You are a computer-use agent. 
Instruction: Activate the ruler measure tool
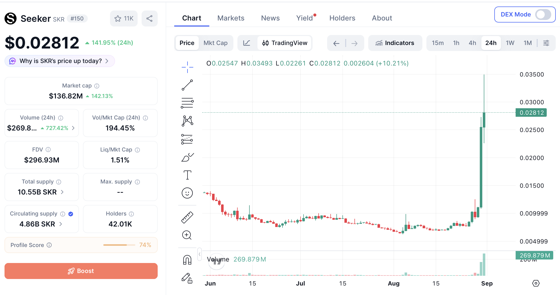[x=187, y=217]
